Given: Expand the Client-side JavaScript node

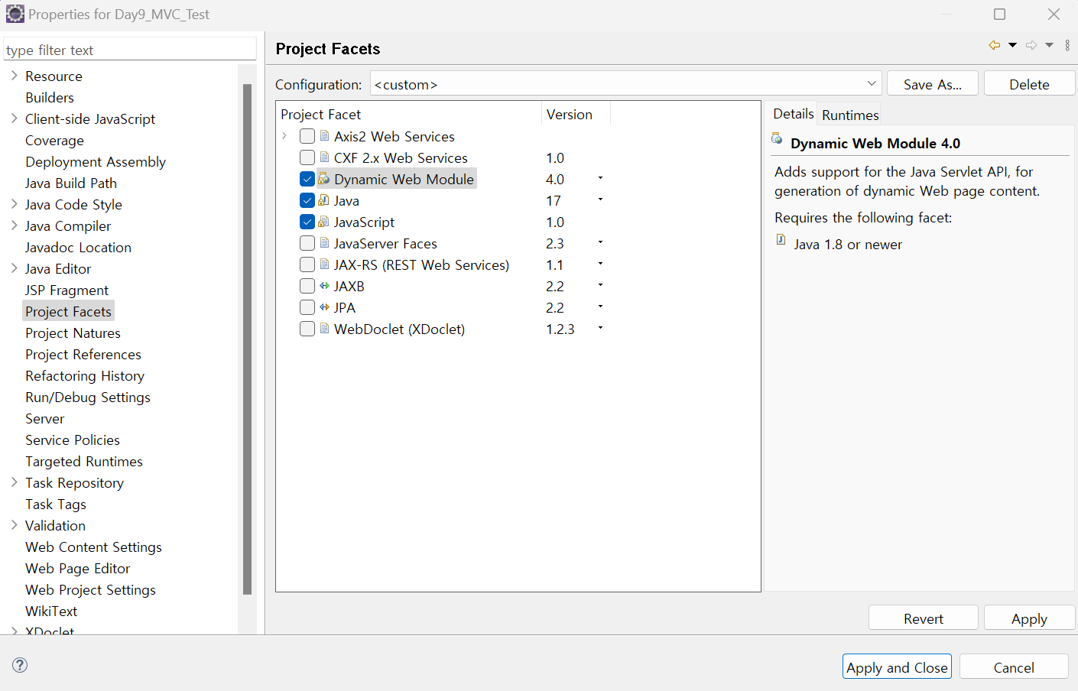Looking at the screenshot, I should pos(14,118).
